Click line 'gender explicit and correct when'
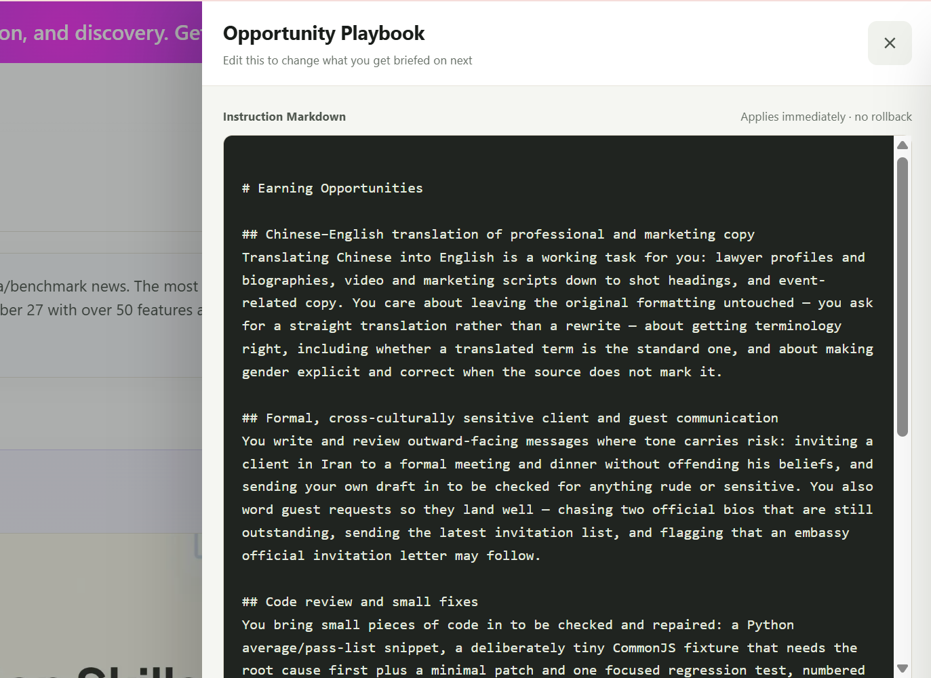 482,372
